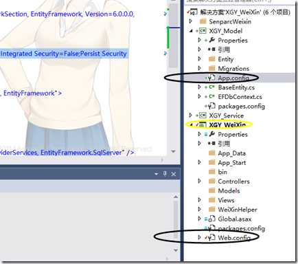The height and width of the screenshot is (264, 298).
Task: Click the BaseEntity.cs C# file icon
Action: 211,87
